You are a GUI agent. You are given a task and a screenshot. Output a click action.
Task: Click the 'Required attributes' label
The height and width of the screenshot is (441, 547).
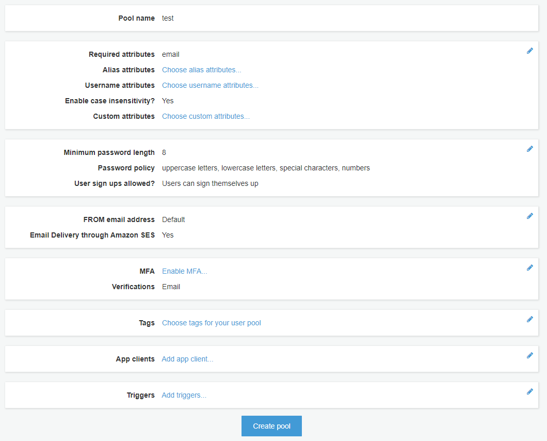coord(121,54)
